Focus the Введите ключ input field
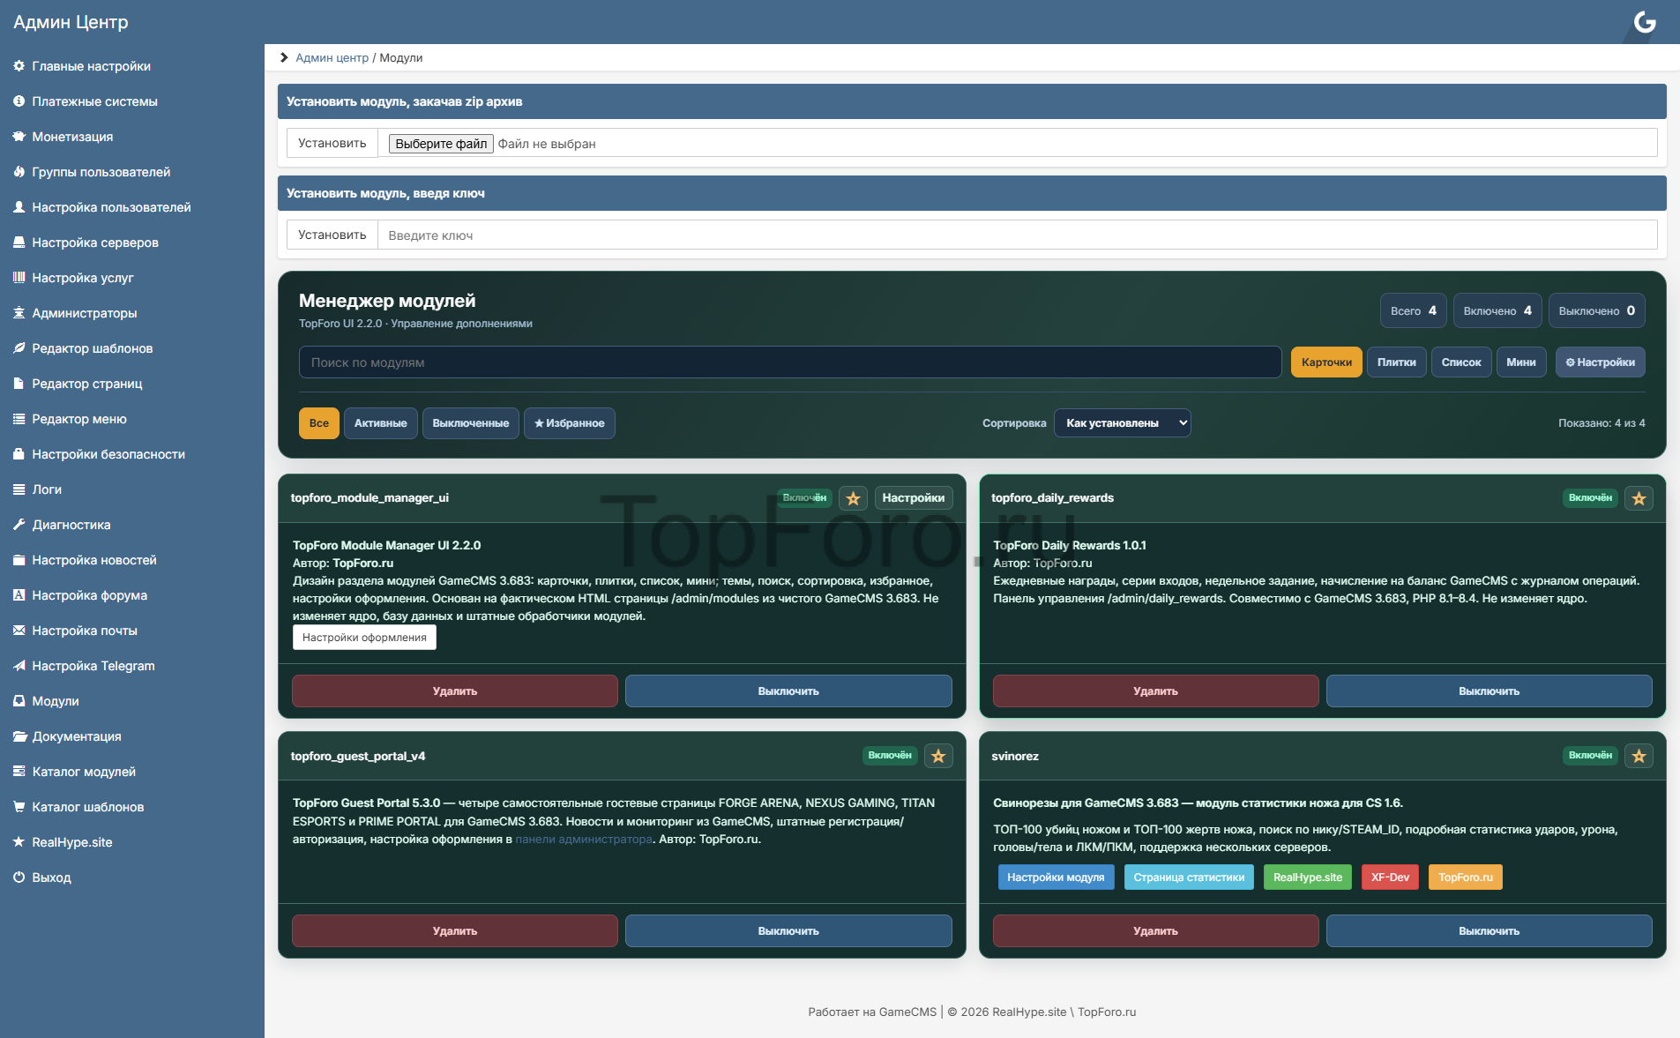 point(1018,235)
